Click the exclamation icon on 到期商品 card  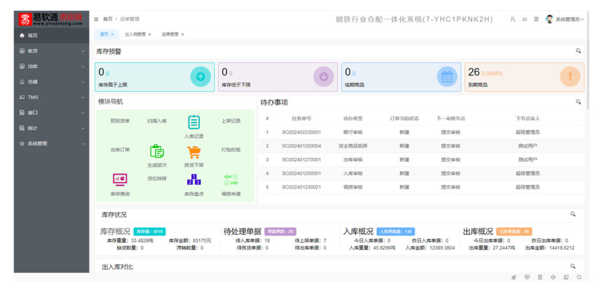570,77
